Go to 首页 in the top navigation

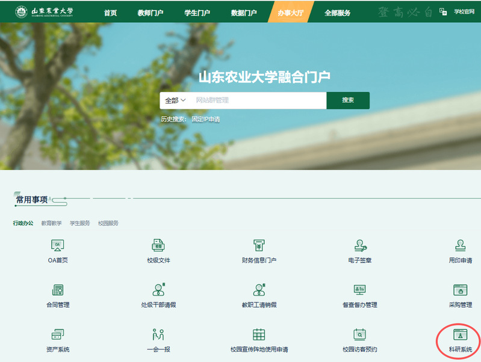(110, 13)
